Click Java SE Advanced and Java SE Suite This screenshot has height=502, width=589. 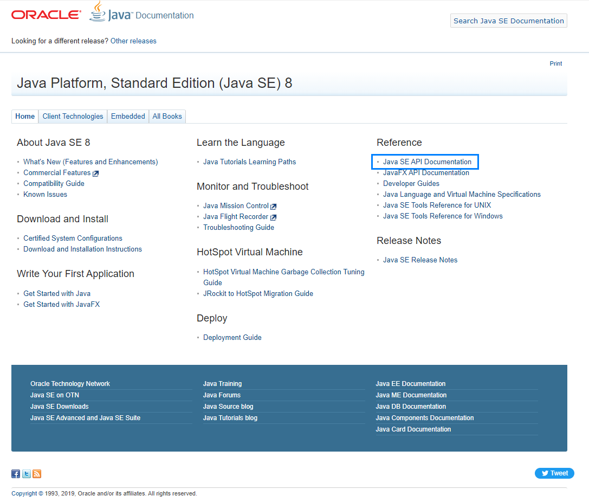pos(85,418)
